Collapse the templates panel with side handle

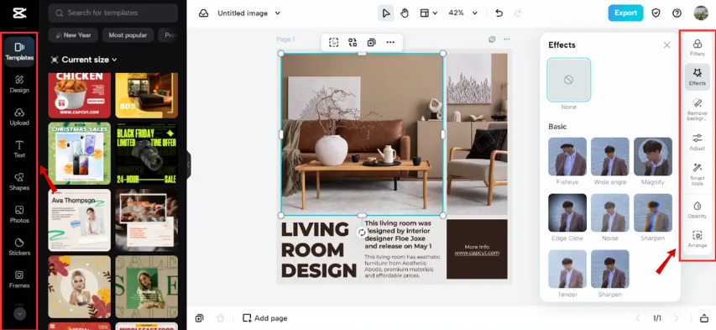pyautogui.click(x=188, y=165)
